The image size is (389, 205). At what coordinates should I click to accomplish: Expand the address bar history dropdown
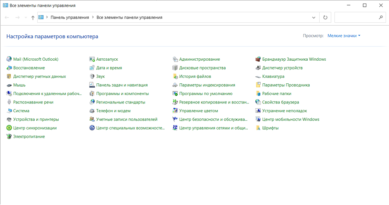tap(313, 18)
